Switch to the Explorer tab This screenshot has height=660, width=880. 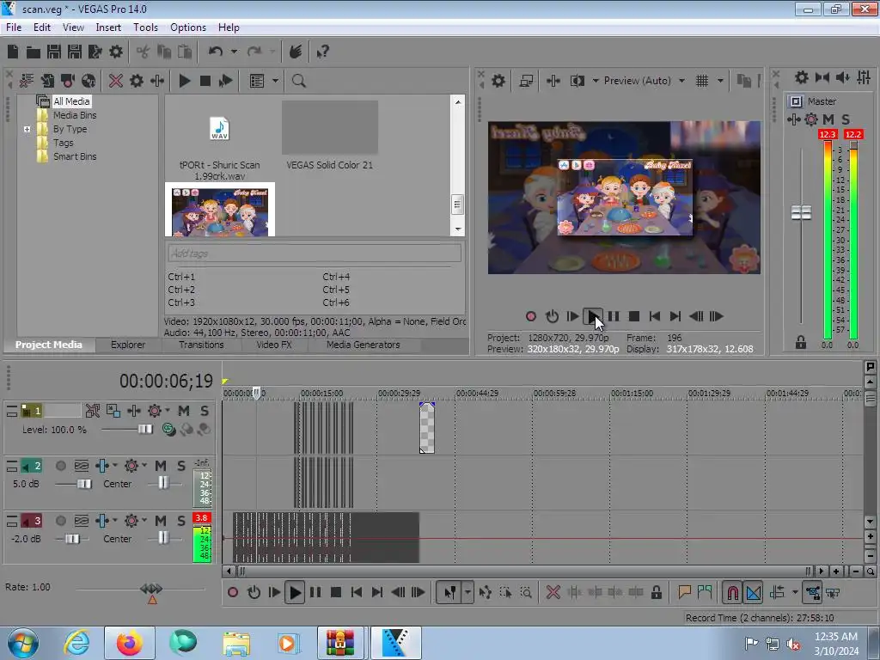[x=128, y=345]
